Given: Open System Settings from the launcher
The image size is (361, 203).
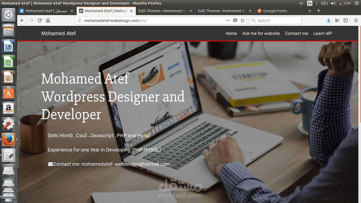Looking at the screenshot, I should coord(8,124).
